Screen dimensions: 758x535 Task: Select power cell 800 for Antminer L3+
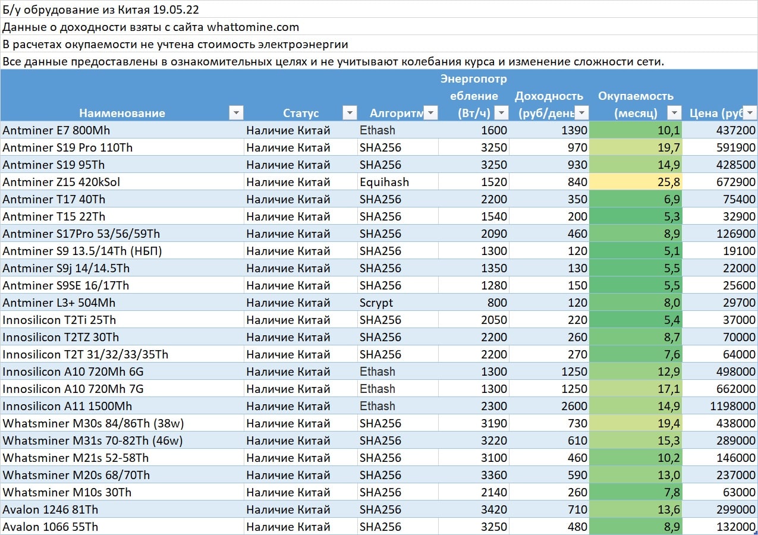474,303
